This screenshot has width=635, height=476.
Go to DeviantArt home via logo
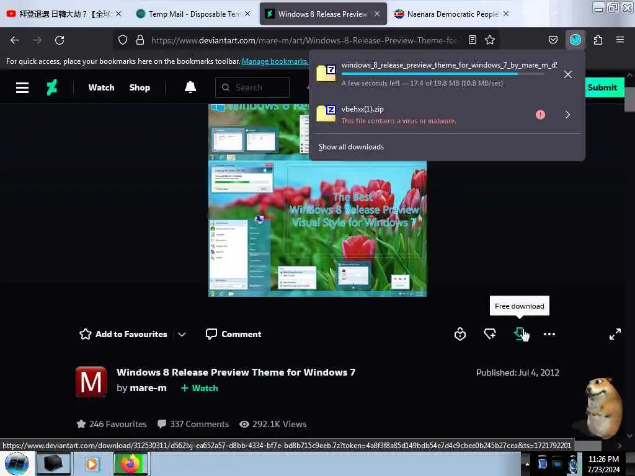(52, 87)
